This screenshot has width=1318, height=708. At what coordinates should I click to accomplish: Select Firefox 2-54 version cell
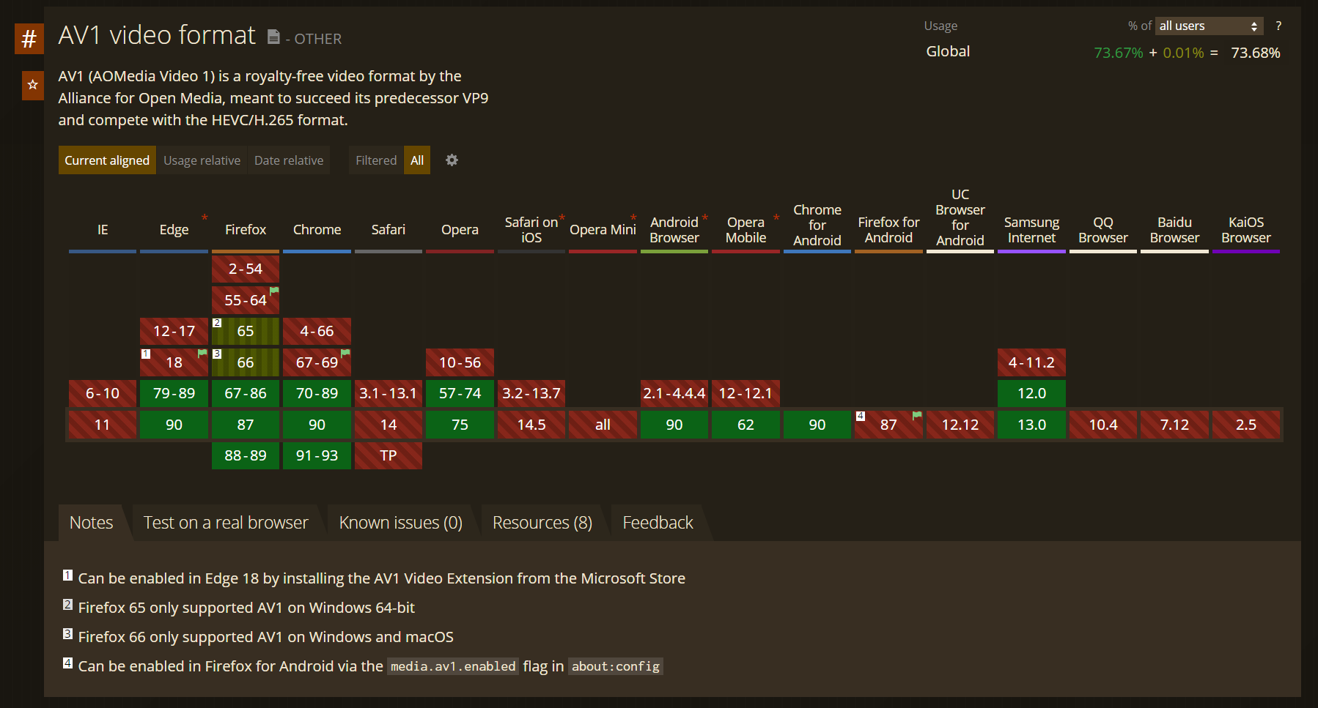click(x=246, y=269)
